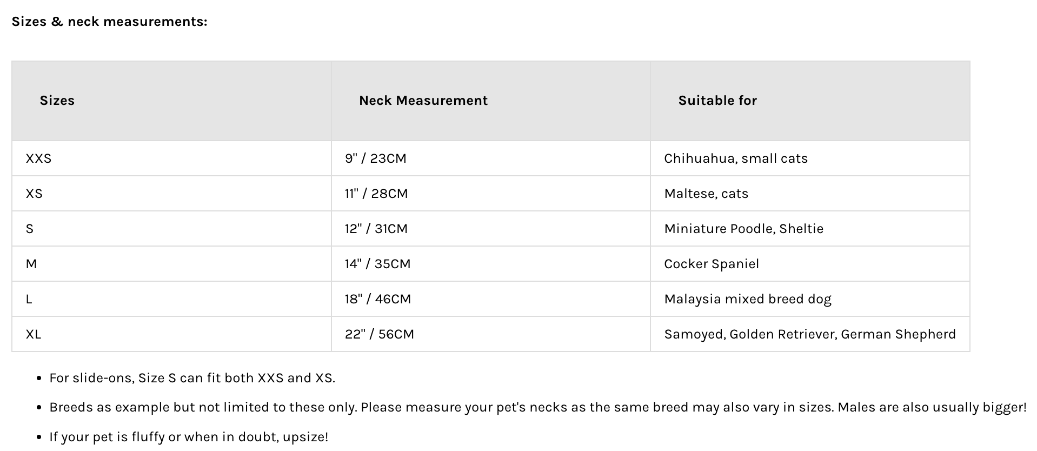Click the 22" / 56CM measurement cell
The width and height of the screenshot is (1037, 451).
click(379, 334)
